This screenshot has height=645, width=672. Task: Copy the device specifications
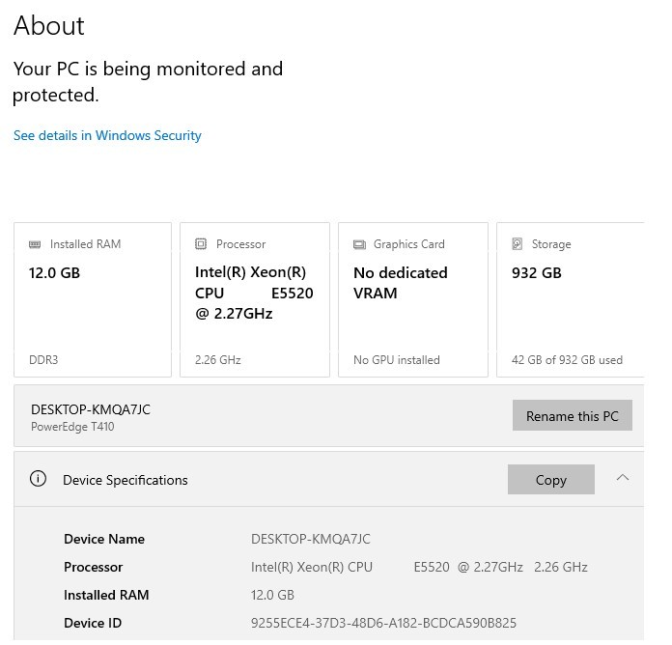click(x=551, y=480)
